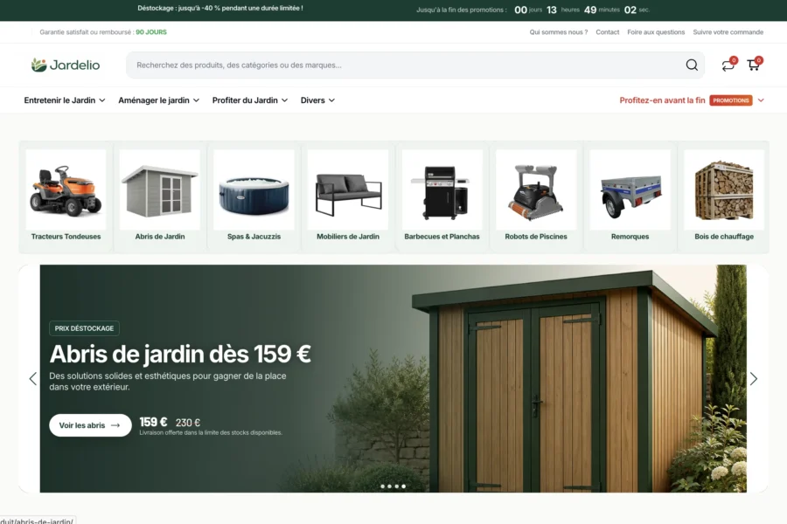The image size is (787, 524).
Task: Select the first carousel pagination dot
Action: [382, 486]
